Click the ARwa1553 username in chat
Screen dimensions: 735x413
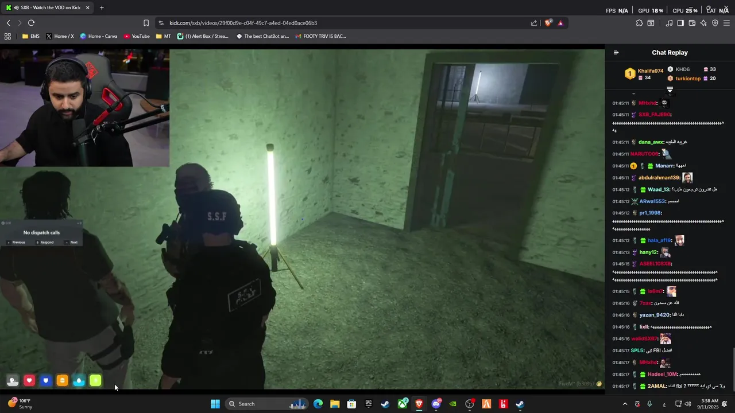[x=652, y=202]
